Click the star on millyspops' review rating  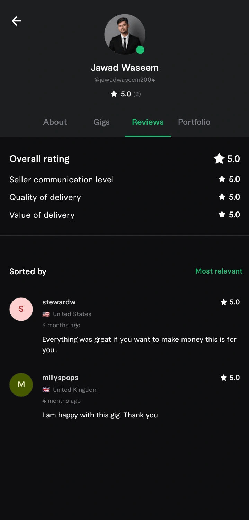click(x=223, y=378)
